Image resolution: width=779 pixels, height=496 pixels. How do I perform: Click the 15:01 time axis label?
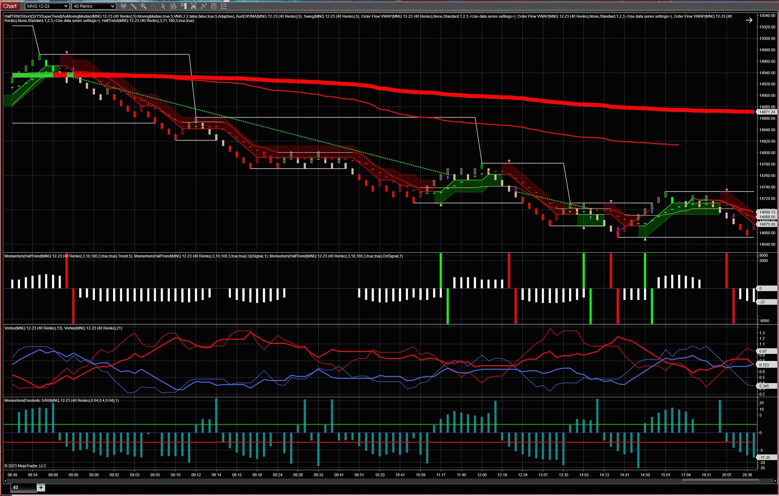(665, 475)
